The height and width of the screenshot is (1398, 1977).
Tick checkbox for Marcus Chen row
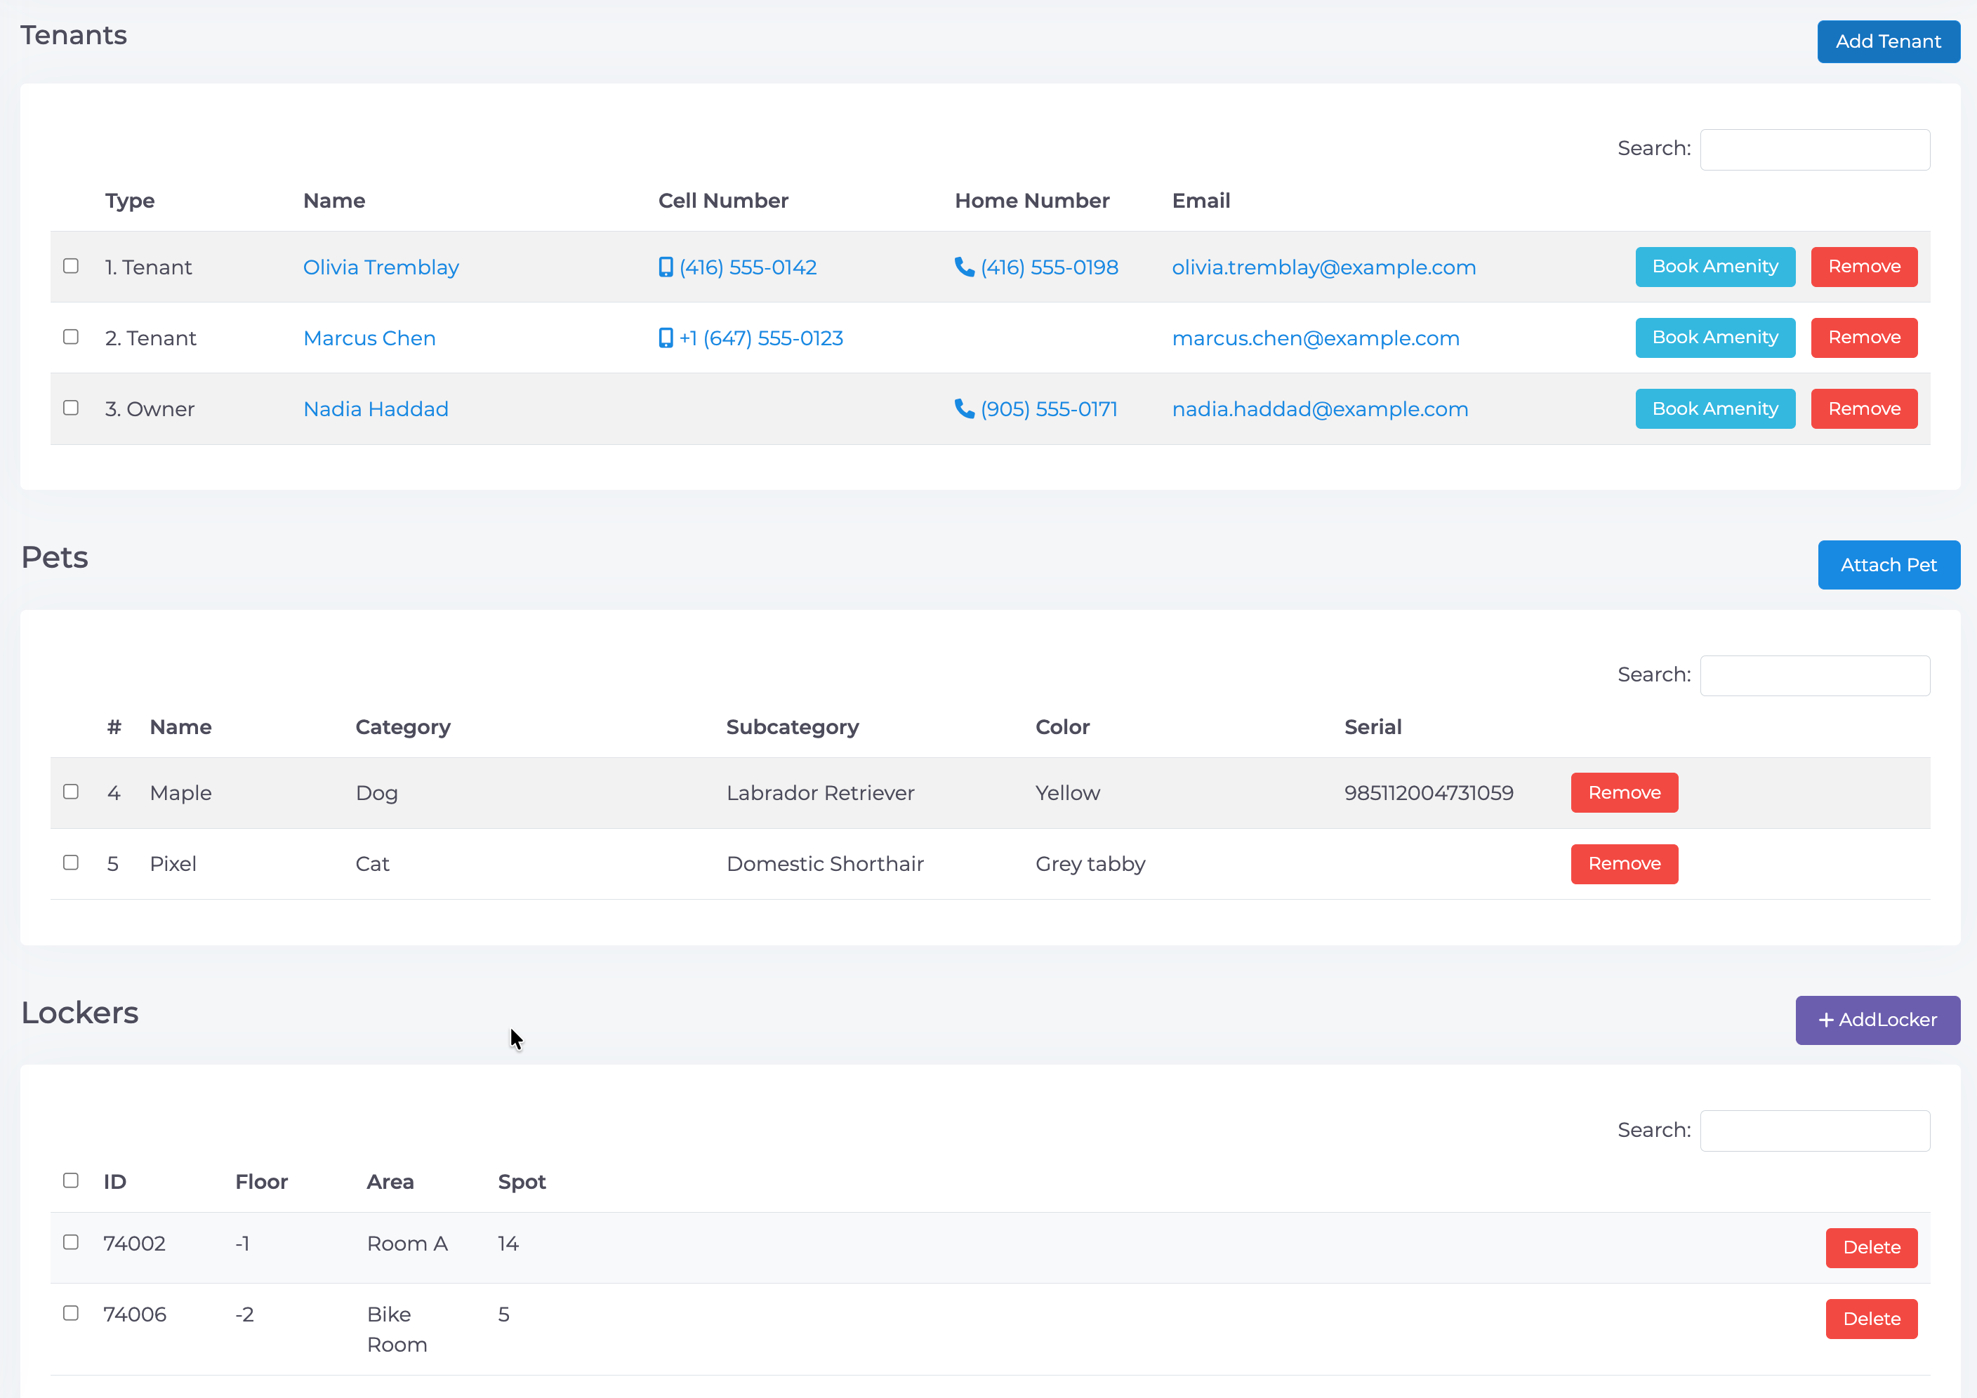pos(71,337)
